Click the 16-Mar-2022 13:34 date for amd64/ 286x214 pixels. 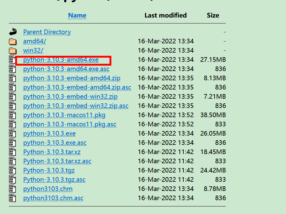pos(166,41)
